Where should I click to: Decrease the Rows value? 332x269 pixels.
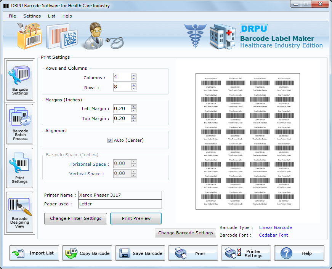click(x=134, y=89)
